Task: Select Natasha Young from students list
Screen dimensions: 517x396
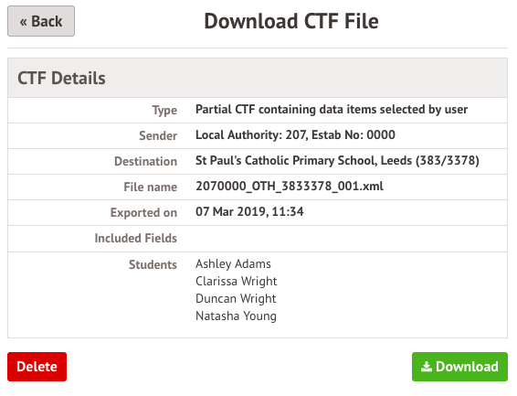Action: (x=236, y=316)
